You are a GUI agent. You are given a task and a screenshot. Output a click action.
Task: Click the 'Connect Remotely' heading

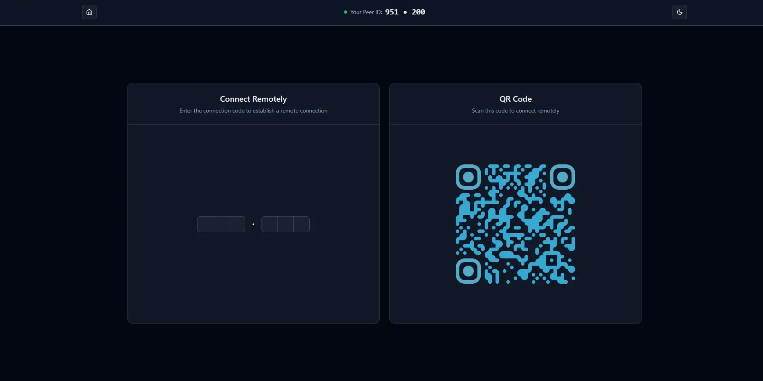point(253,99)
